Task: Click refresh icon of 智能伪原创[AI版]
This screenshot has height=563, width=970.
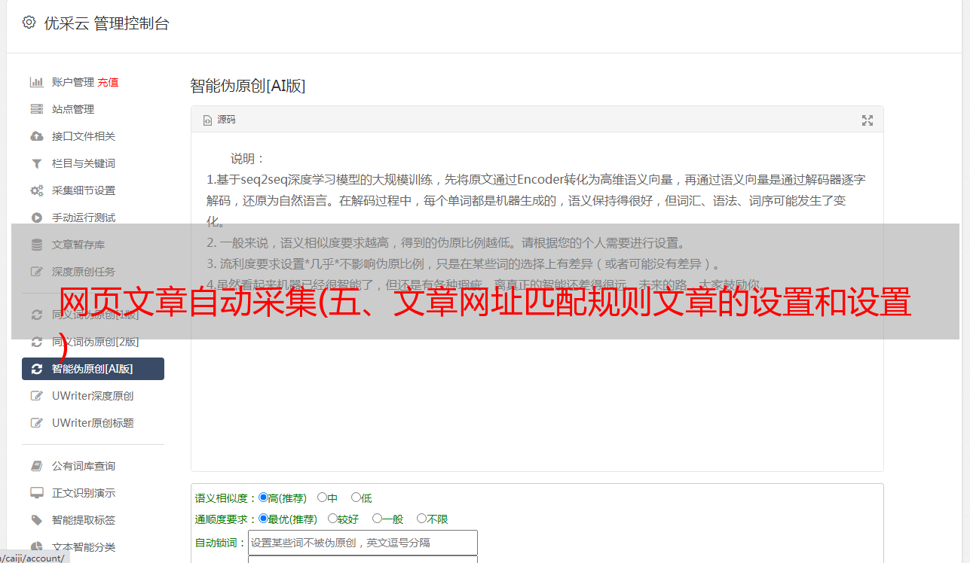Action: (x=36, y=369)
